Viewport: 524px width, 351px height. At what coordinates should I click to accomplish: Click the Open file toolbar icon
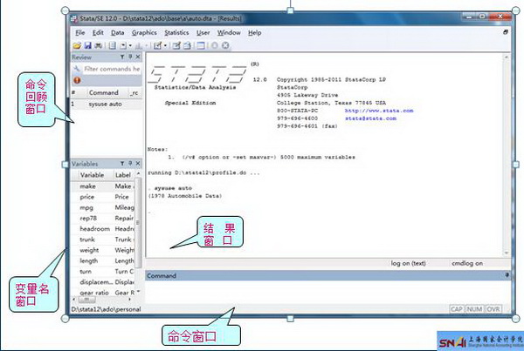tap(77, 44)
